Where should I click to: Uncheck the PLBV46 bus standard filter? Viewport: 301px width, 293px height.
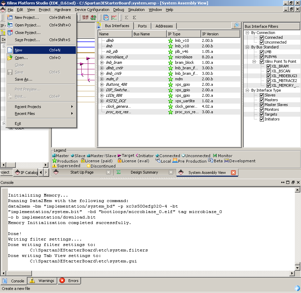point(262,57)
